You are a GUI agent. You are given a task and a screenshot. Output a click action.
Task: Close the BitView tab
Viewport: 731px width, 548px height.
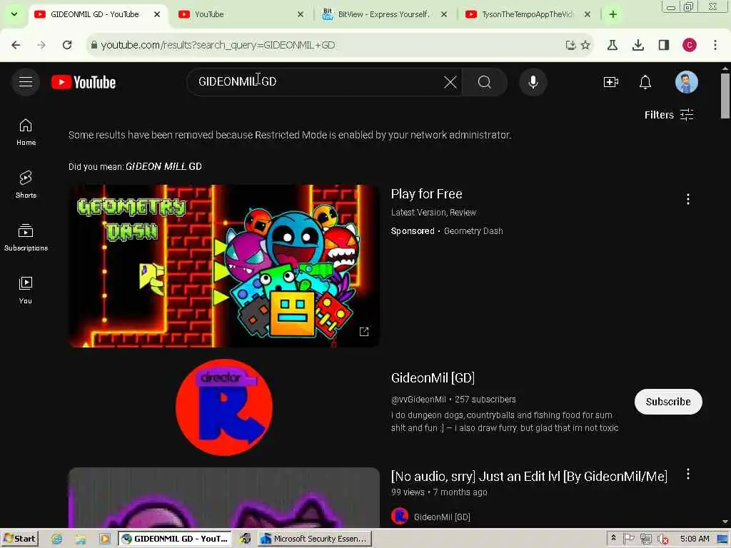click(x=444, y=14)
